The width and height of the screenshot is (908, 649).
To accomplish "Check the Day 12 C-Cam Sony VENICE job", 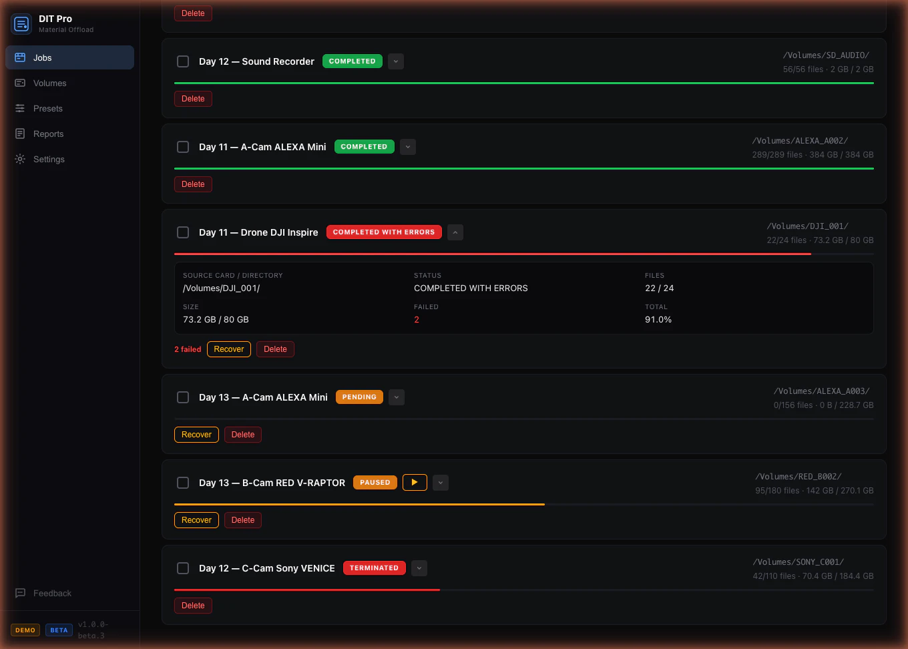I will click(x=183, y=568).
